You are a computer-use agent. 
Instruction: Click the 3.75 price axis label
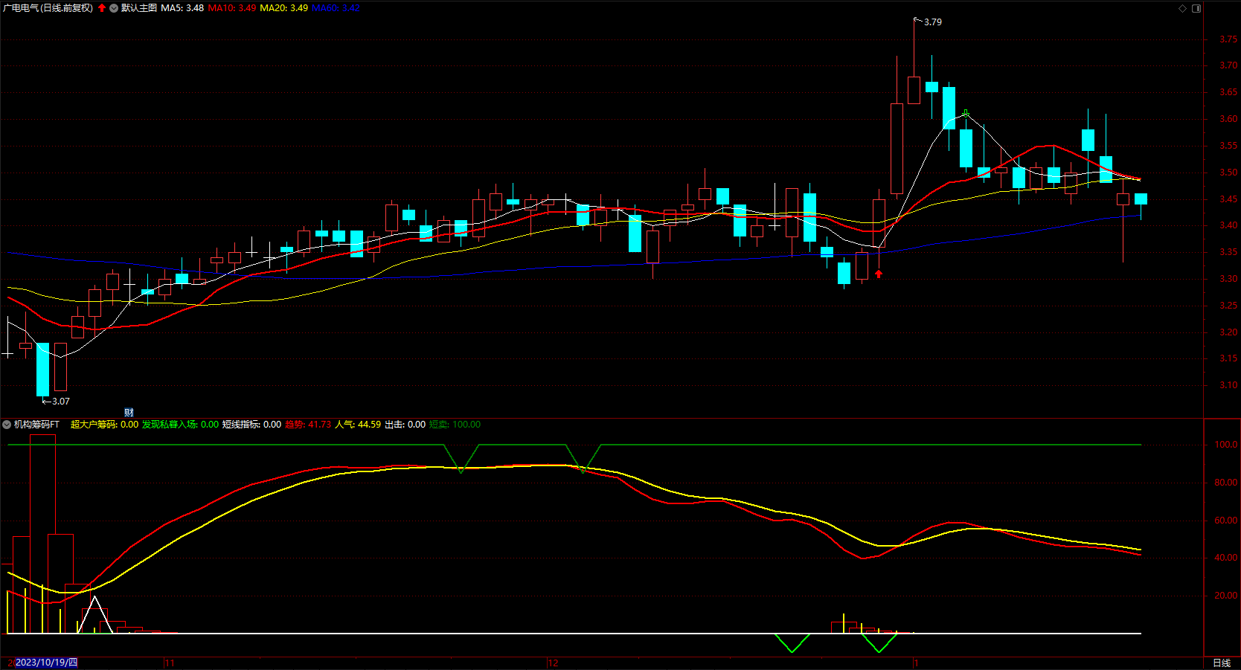click(1228, 39)
